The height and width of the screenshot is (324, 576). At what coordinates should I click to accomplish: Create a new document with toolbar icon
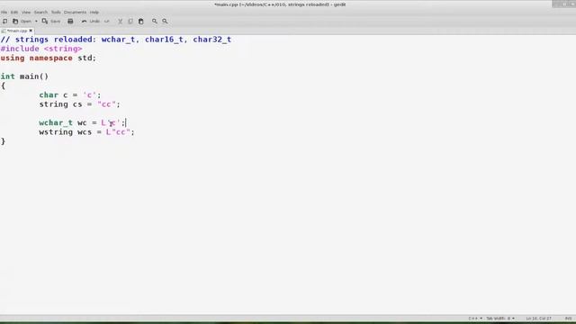pyautogui.click(x=4, y=22)
